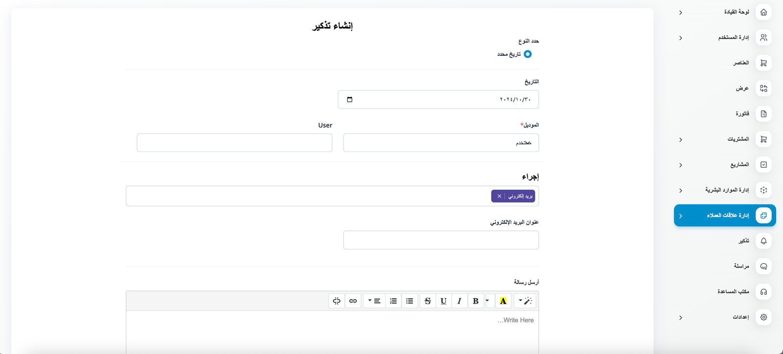This screenshot has height=354, width=783.
Task: Insert a numbered list
Action: click(x=393, y=301)
